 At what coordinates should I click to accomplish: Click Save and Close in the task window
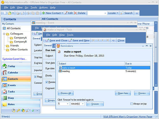[x=57, y=40]
